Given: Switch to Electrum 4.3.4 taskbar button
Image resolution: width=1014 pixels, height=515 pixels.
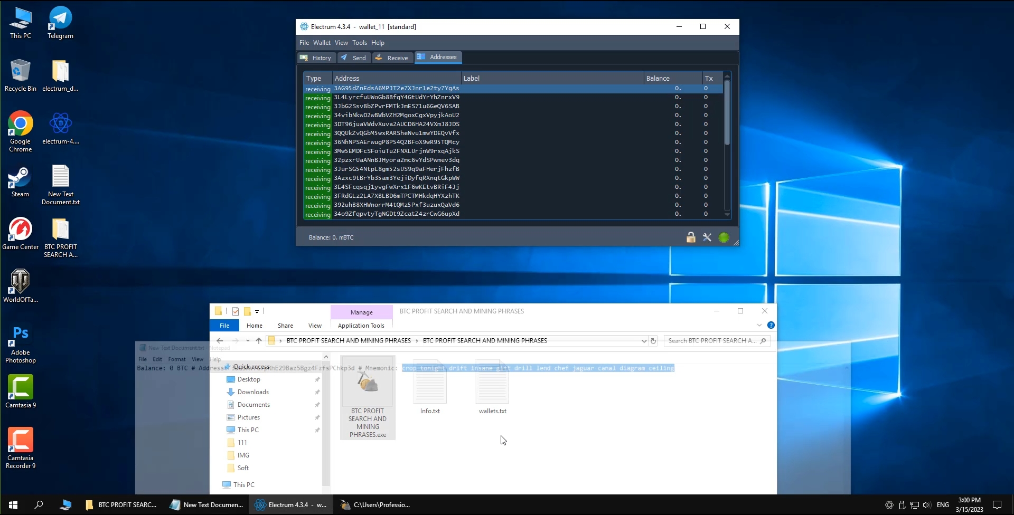Looking at the screenshot, I should pyautogui.click(x=290, y=505).
